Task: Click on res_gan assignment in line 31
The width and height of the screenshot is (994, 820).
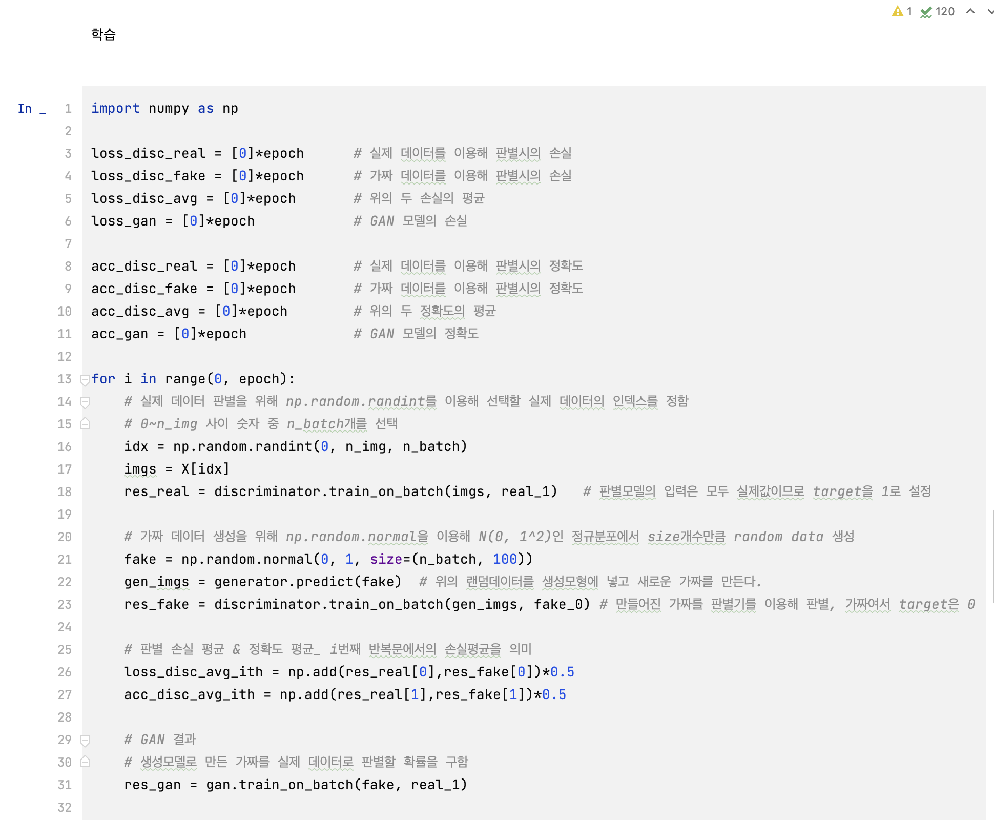Action: tap(152, 785)
